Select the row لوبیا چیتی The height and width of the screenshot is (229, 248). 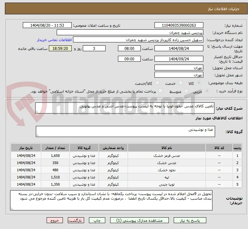tap(126, 184)
